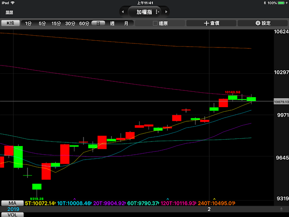Select 20T moving average value 9904.92

(x=109, y=203)
